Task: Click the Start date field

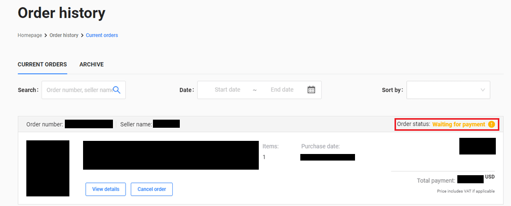Action: (227, 90)
